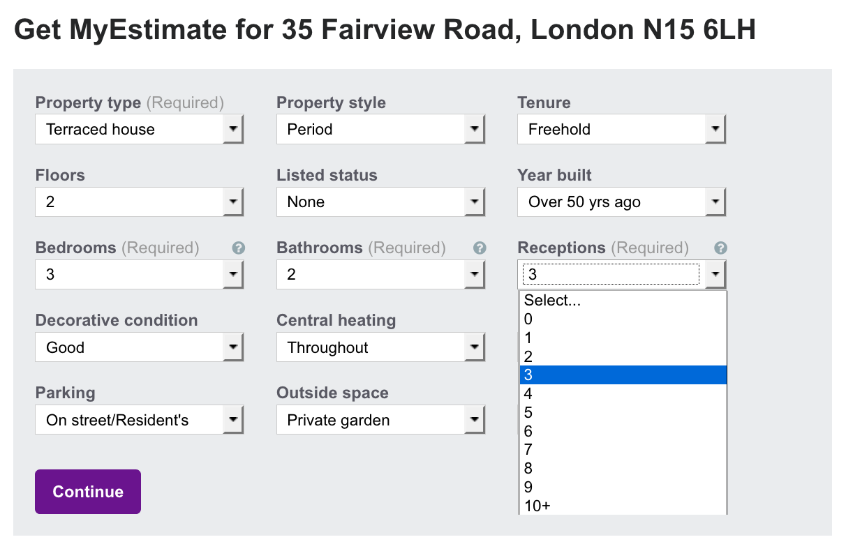Open the Outside space dropdown
846x551 pixels.
point(380,420)
